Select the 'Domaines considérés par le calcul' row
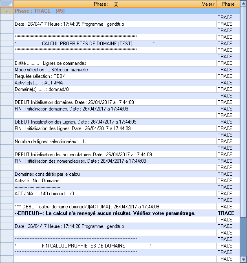 point(48,174)
